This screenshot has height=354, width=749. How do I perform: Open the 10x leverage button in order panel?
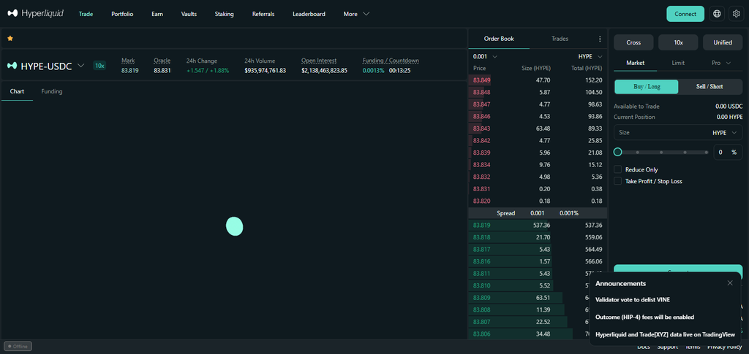tap(678, 42)
